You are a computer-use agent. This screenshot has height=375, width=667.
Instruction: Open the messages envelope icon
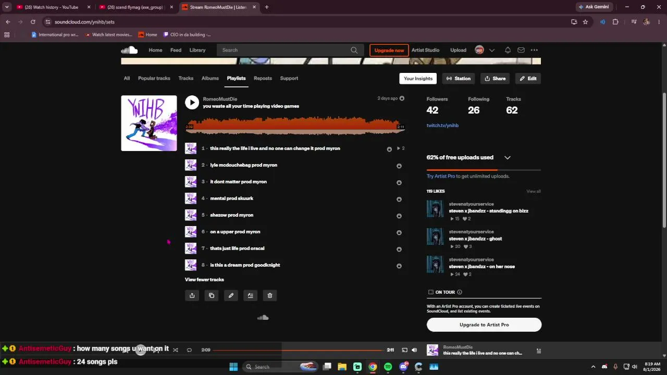521,50
